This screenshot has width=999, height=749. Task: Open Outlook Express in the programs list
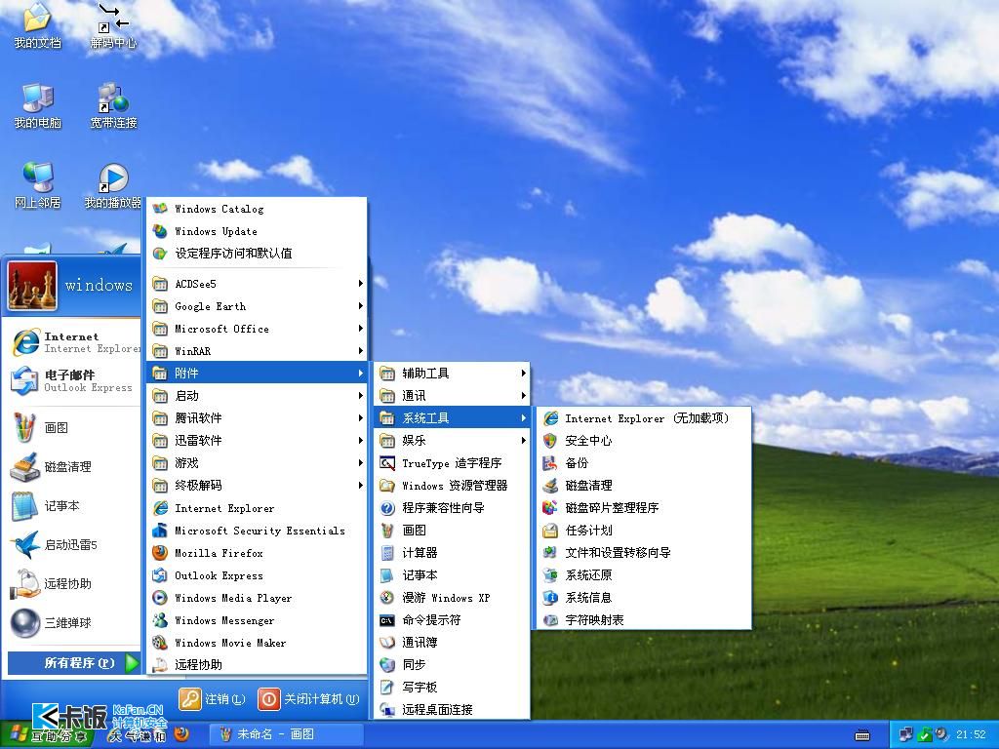(x=257, y=575)
